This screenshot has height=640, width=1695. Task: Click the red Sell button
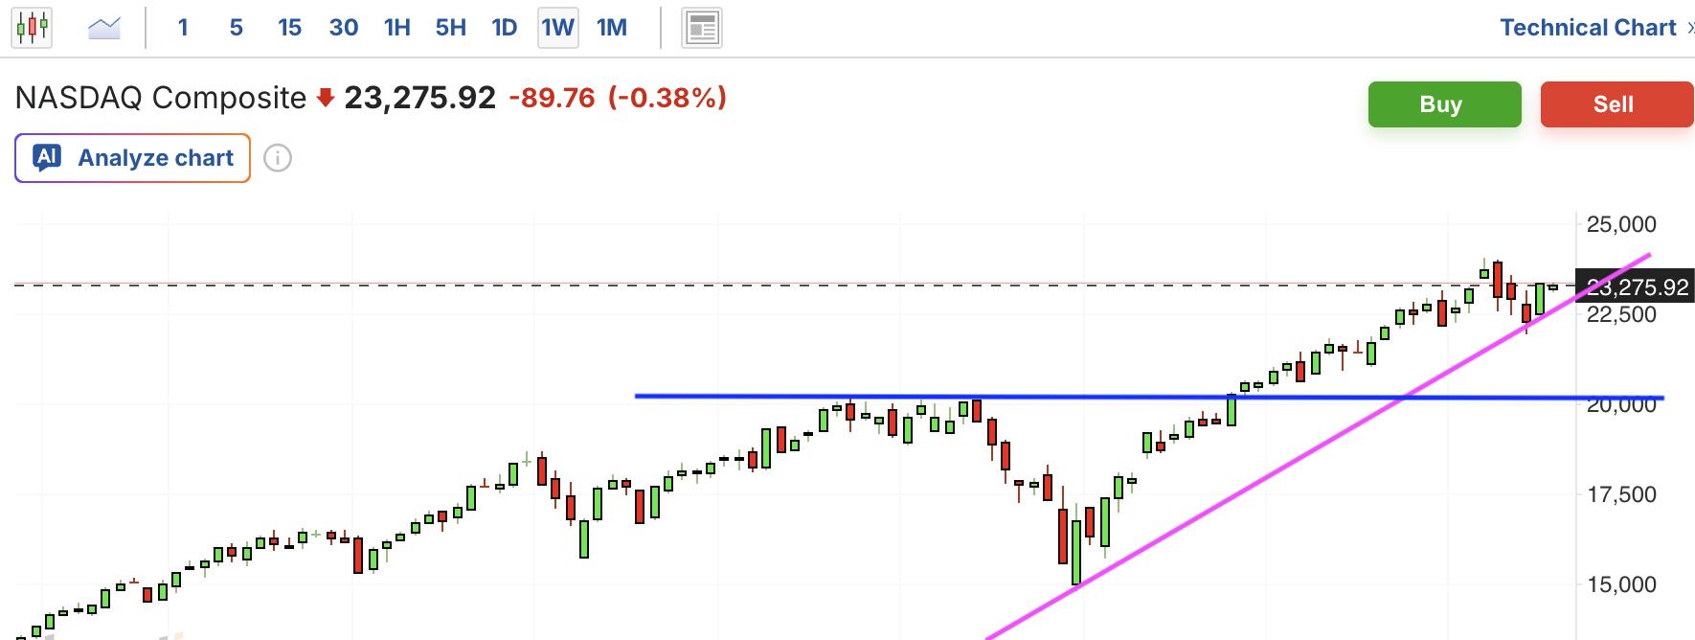pyautogui.click(x=1616, y=104)
